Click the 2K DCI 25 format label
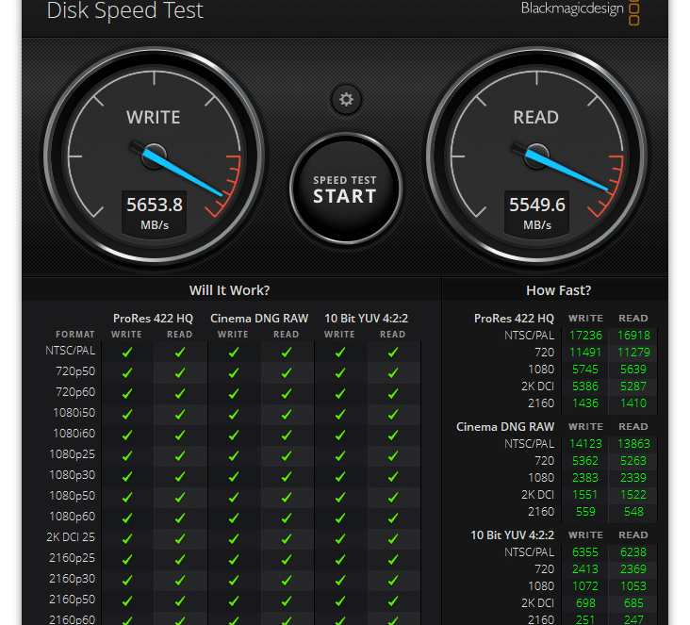The width and height of the screenshot is (690, 625). (x=71, y=537)
